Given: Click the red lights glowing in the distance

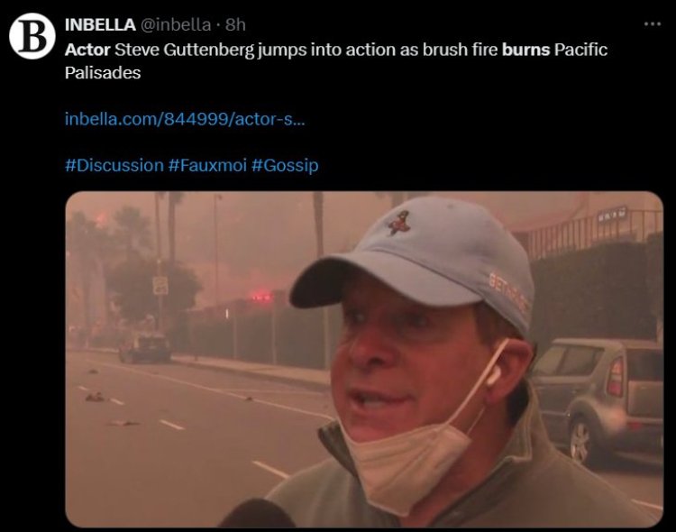Looking at the screenshot, I should pyautogui.click(x=261, y=297).
